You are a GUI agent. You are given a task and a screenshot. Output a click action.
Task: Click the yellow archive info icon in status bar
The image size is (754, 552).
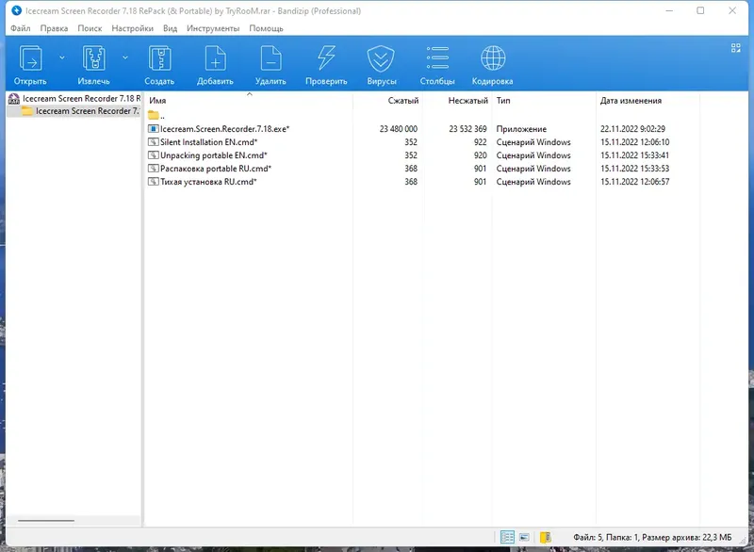click(545, 537)
